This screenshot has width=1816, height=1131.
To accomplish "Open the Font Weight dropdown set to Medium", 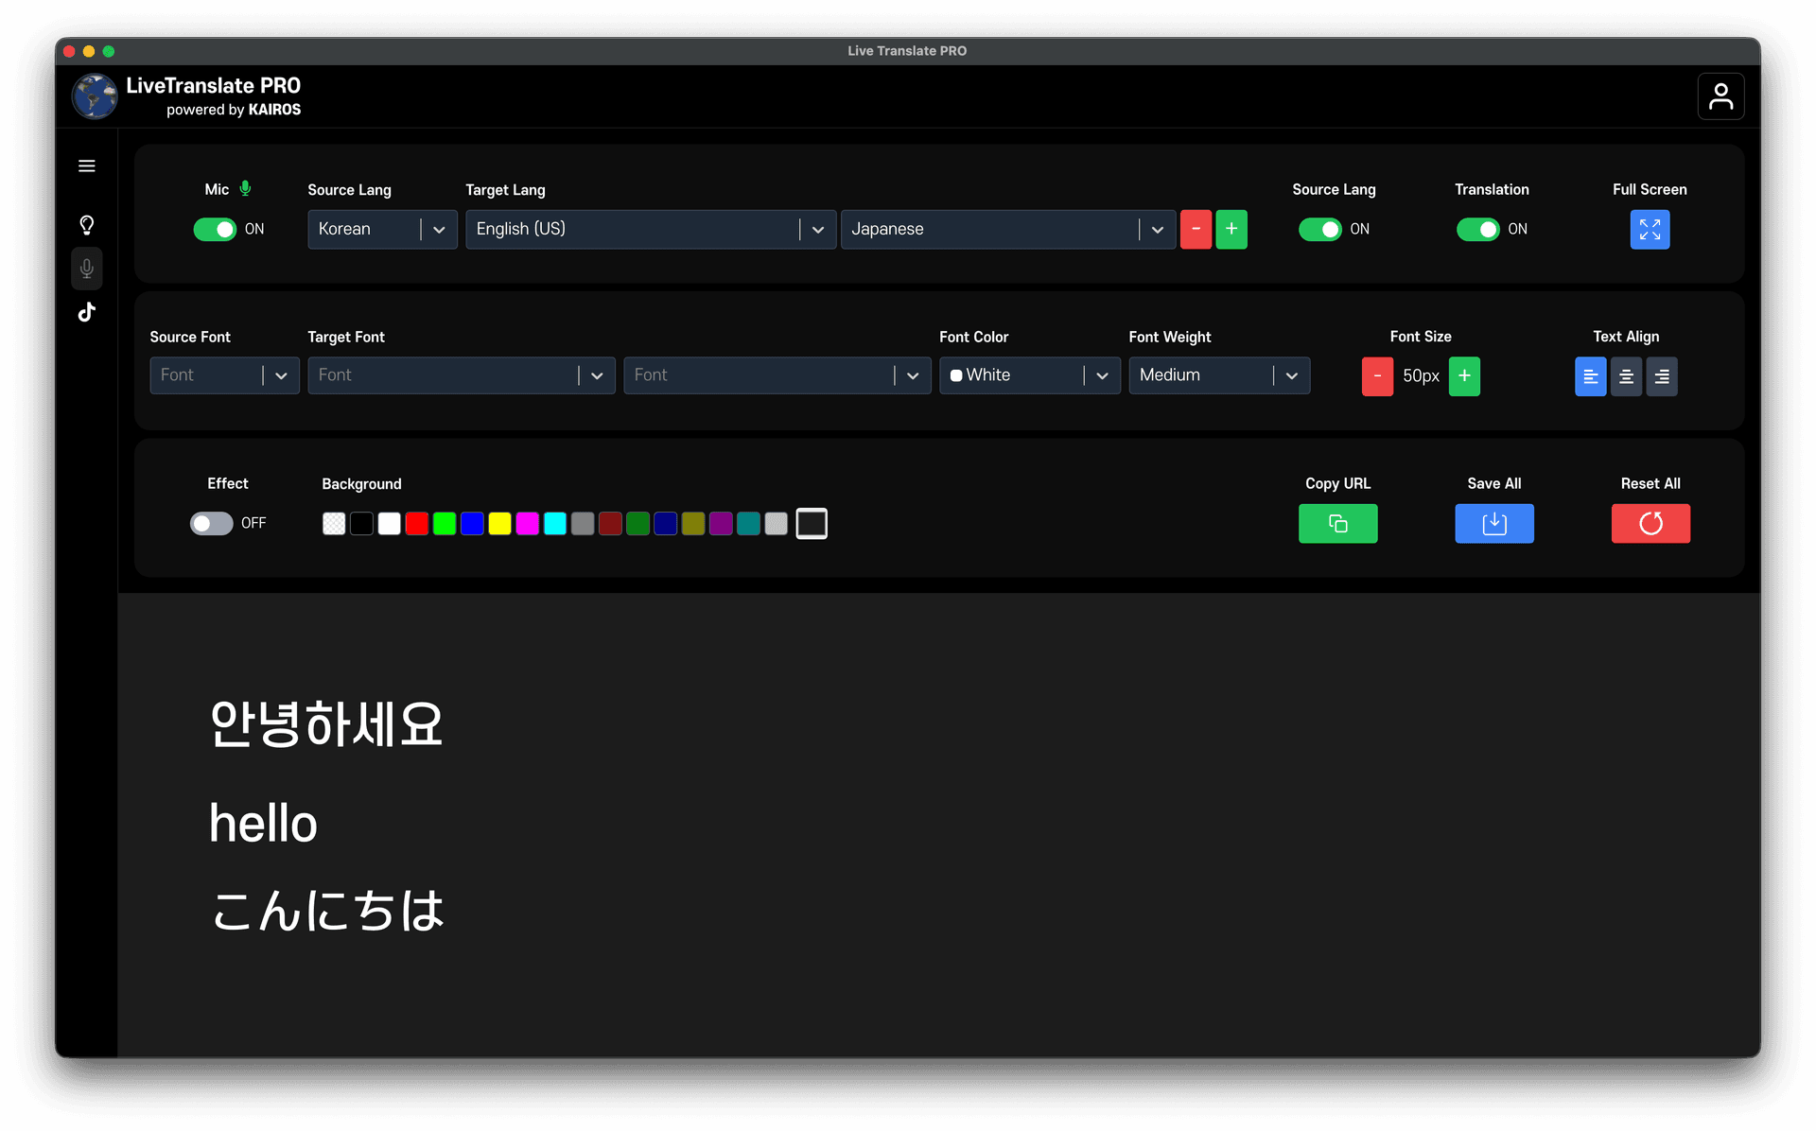I will [1219, 375].
